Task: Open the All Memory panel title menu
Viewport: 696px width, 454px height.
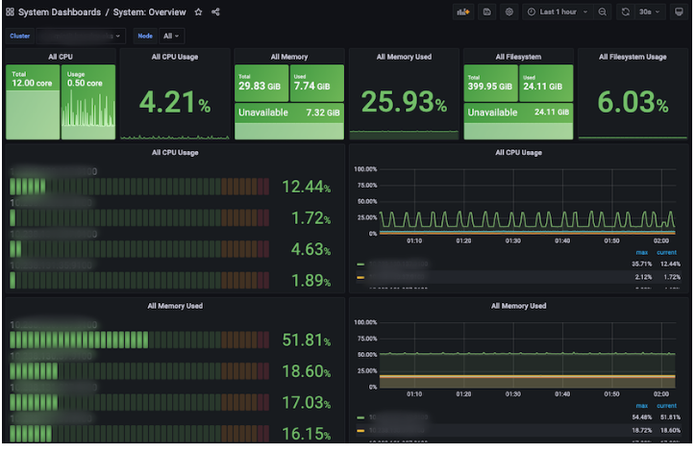Action: [289, 57]
